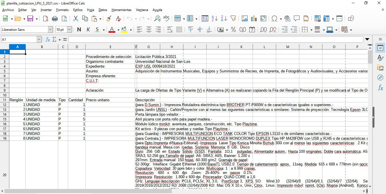Open the Undo history dropdown arrow
This screenshot has height=194, width=386.
click(136, 19)
